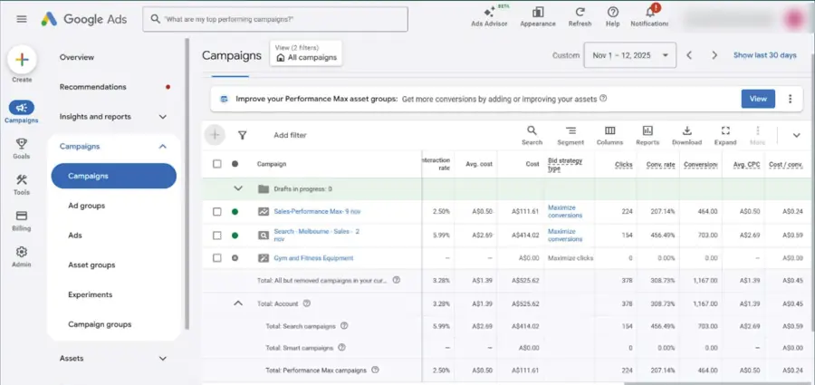
Task: Open Sales-Performance Max- 9 nov campaign
Action: (317, 212)
